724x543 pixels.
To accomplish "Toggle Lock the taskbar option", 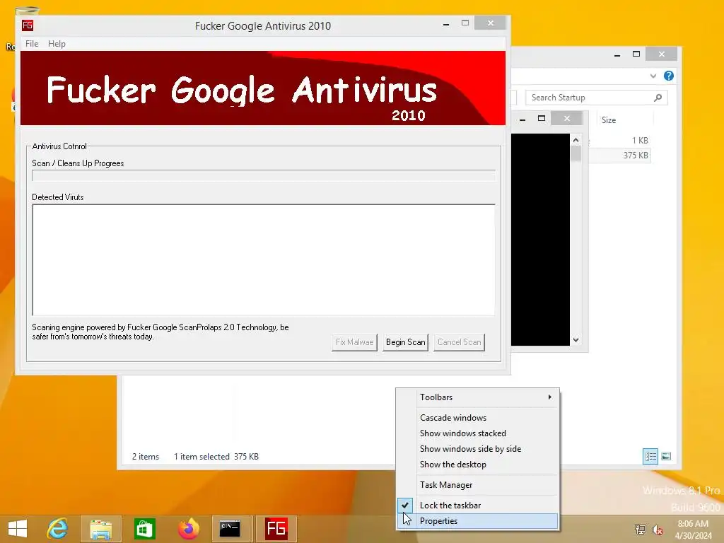I will pyautogui.click(x=478, y=505).
